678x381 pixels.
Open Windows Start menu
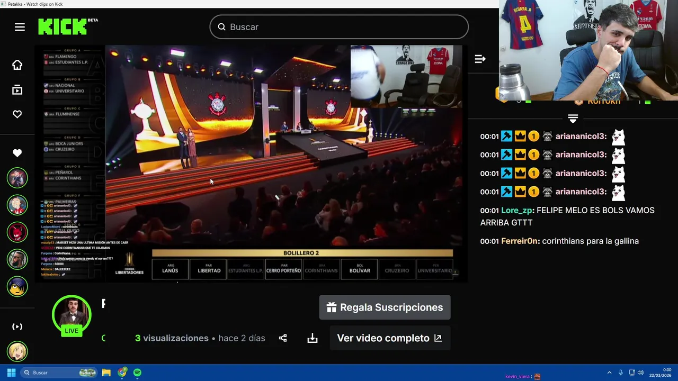pos(11,373)
